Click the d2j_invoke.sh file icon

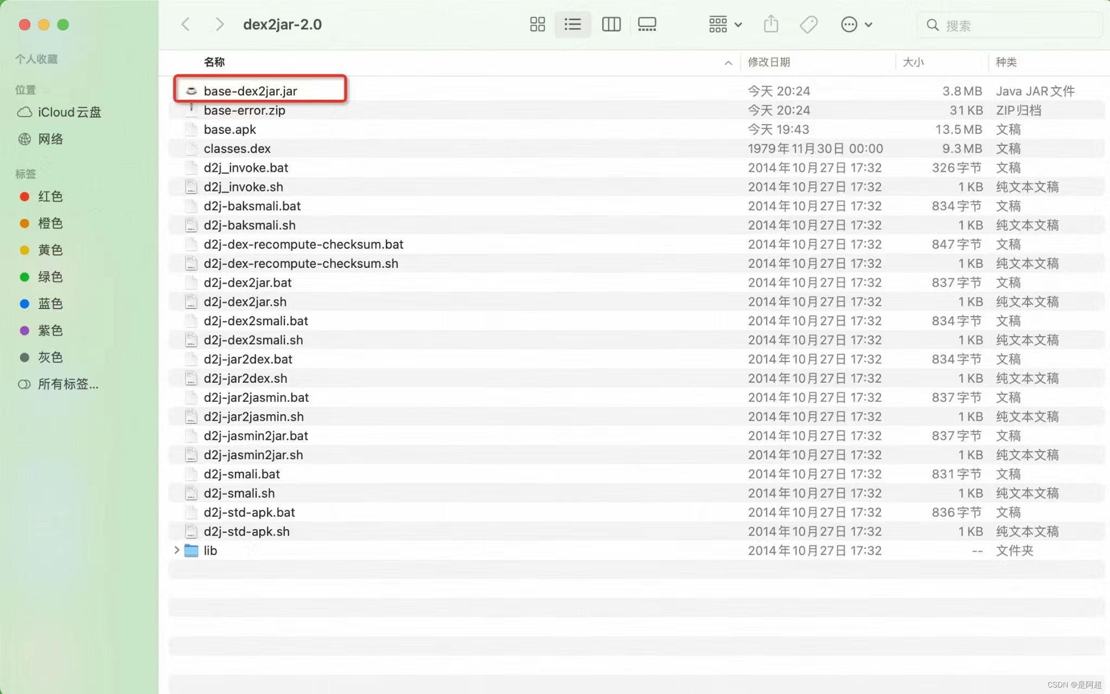tap(191, 187)
